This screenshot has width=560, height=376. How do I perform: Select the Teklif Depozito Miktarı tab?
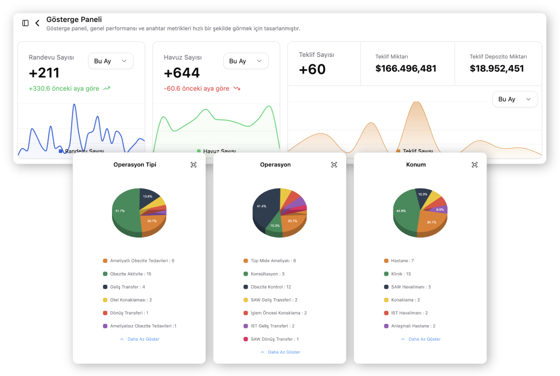click(x=498, y=64)
